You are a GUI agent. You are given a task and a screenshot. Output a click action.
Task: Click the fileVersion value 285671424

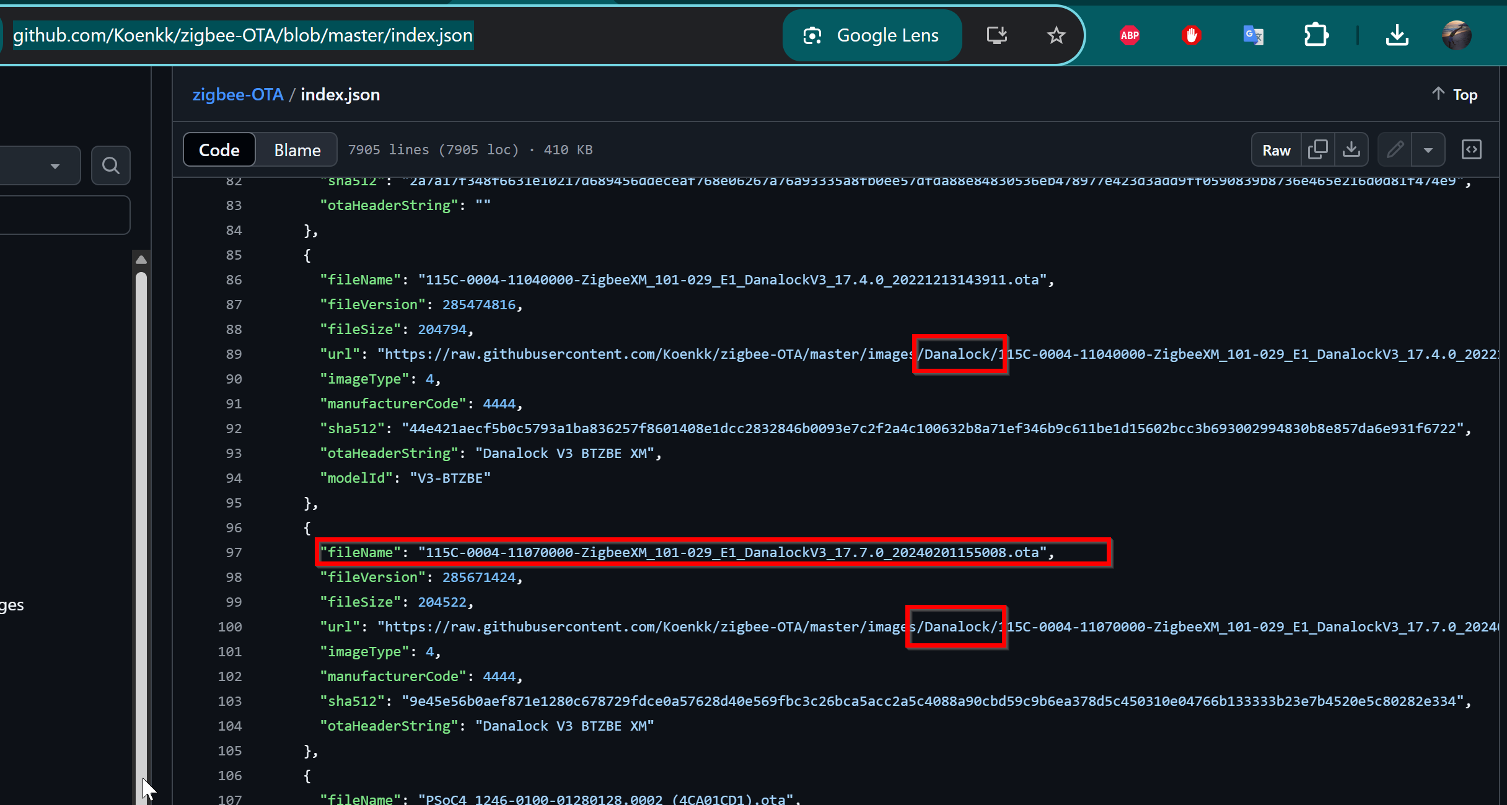pyautogui.click(x=479, y=578)
